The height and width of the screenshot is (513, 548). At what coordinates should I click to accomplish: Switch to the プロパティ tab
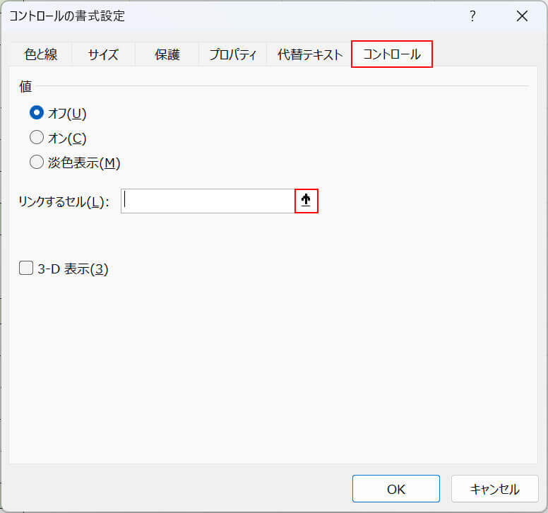232,54
